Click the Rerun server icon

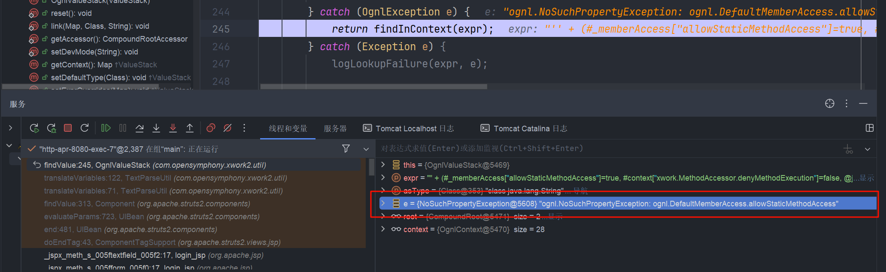[x=34, y=128]
